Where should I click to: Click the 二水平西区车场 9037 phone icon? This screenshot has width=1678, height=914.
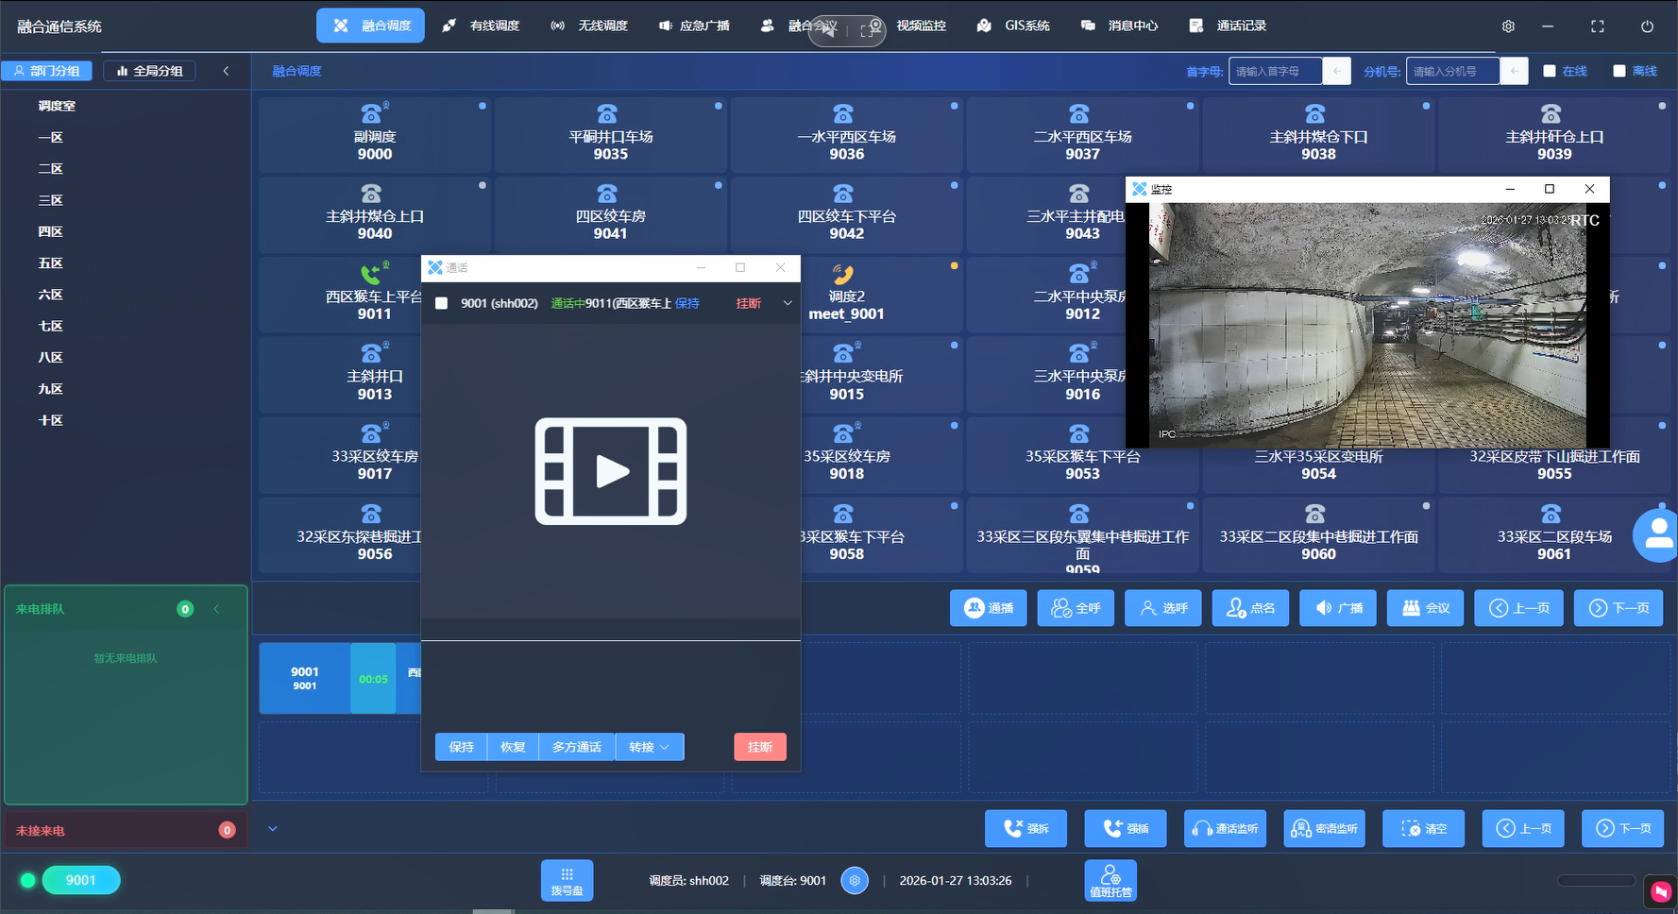[x=1079, y=114]
